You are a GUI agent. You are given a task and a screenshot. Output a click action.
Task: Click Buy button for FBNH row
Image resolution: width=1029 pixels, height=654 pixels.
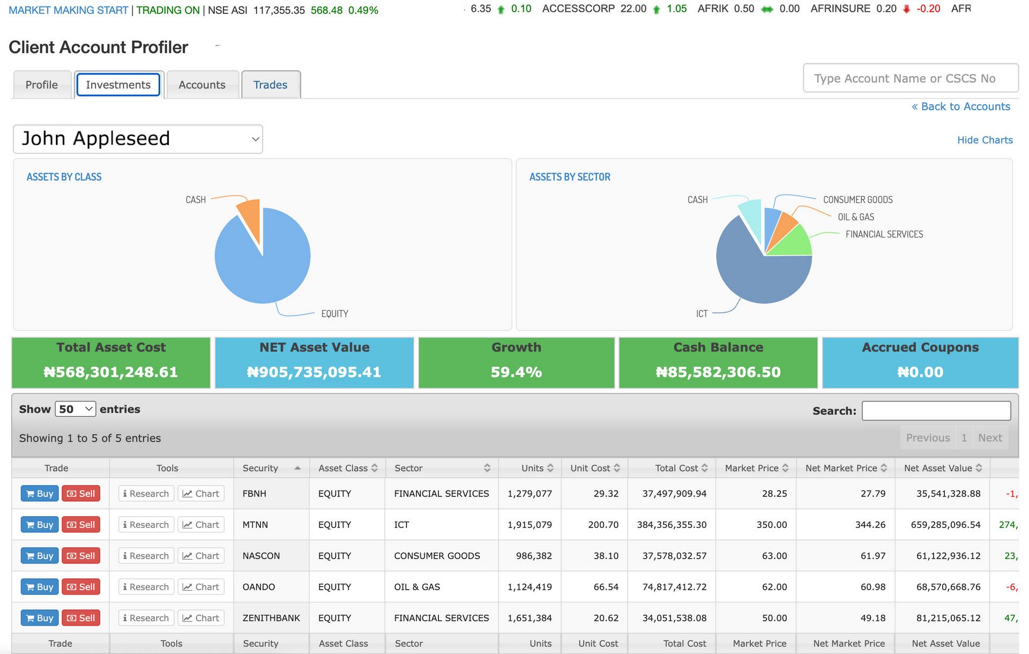pyautogui.click(x=40, y=494)
